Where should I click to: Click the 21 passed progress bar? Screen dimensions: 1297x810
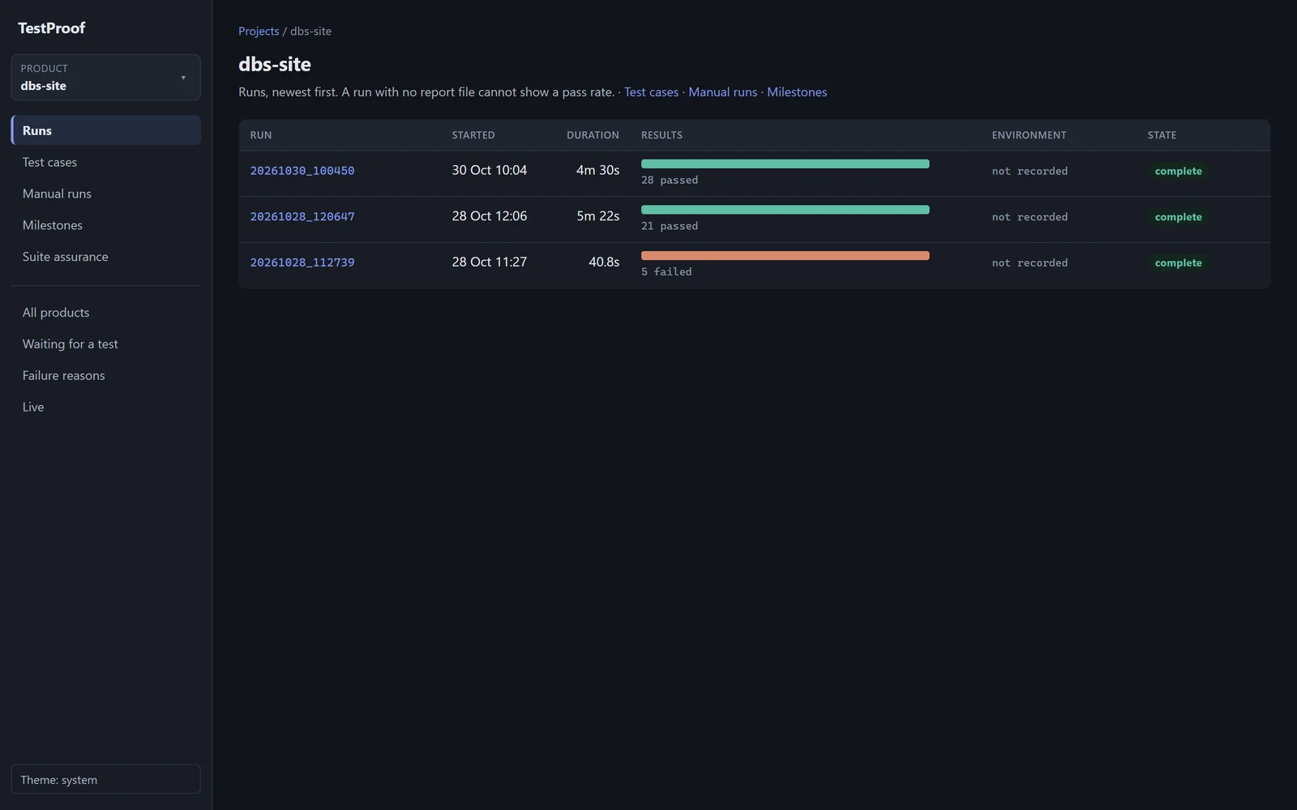pos(785,210)
